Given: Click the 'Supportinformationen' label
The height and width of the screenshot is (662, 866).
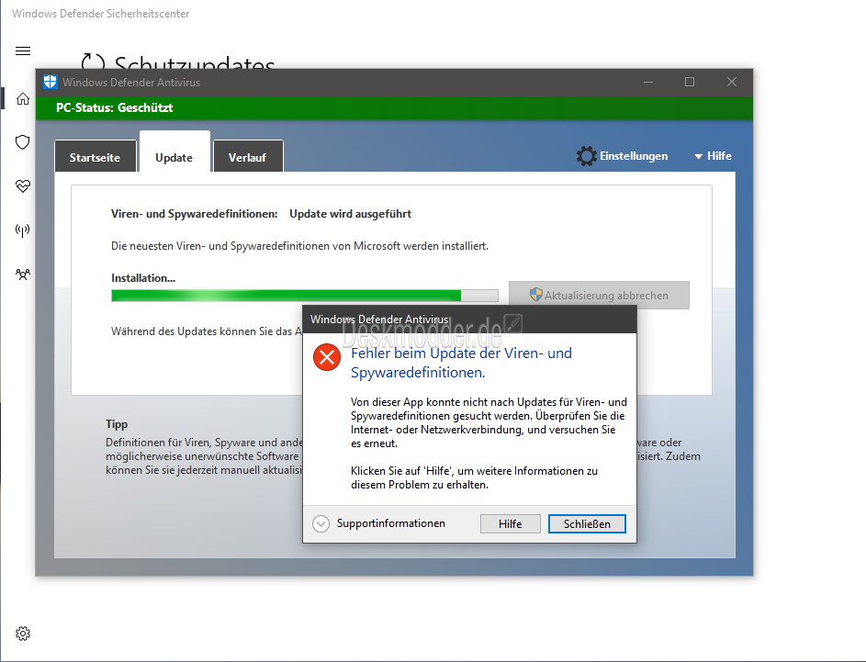Looking at the screenshot, I should point(391,523).
